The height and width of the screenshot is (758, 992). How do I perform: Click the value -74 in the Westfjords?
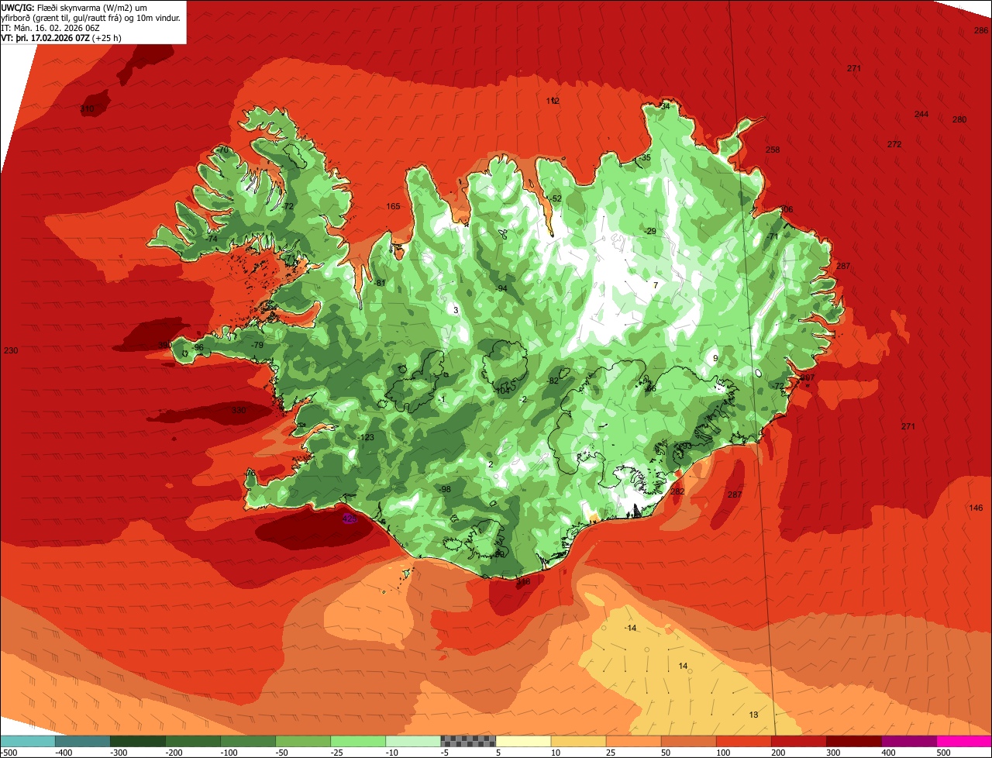(x=211, y=239)
